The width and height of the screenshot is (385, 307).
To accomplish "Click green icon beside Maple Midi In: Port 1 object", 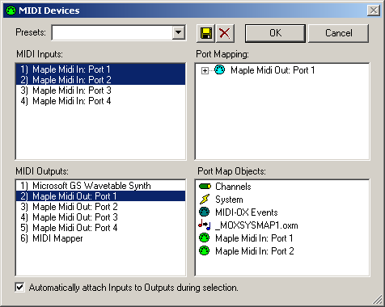I will pyautogui.click(x=205, y=238).
